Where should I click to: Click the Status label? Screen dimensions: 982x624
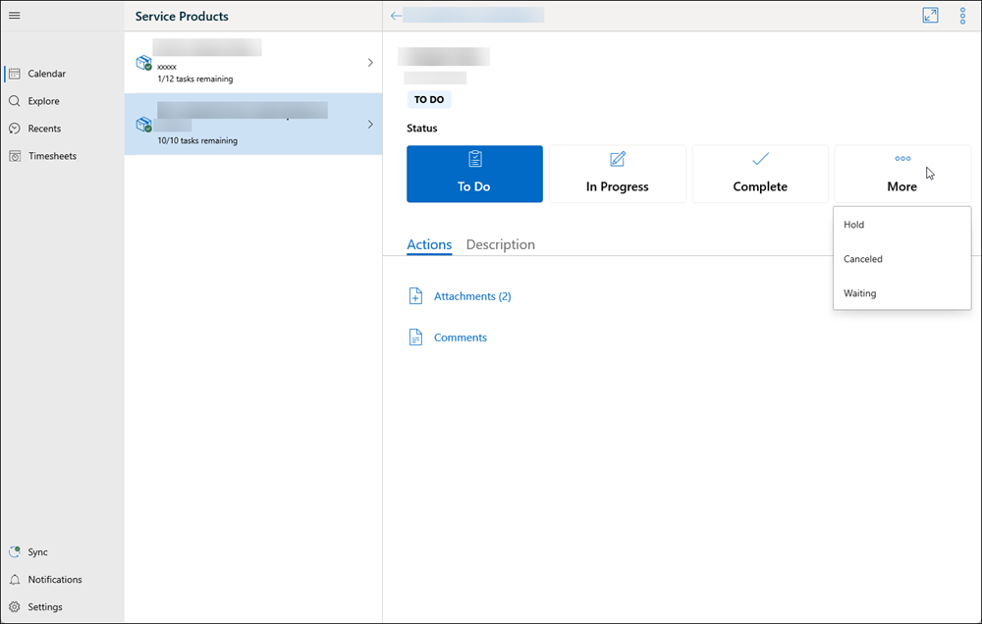coord(422,129)
